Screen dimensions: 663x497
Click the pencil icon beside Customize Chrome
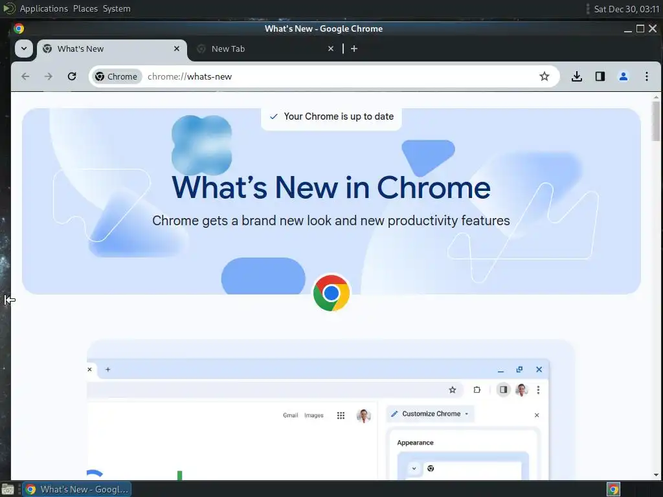point(394,414)
